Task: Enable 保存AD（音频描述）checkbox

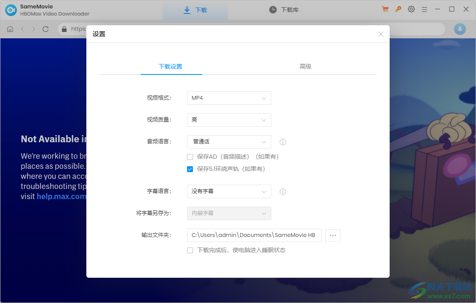Action: 190,157
